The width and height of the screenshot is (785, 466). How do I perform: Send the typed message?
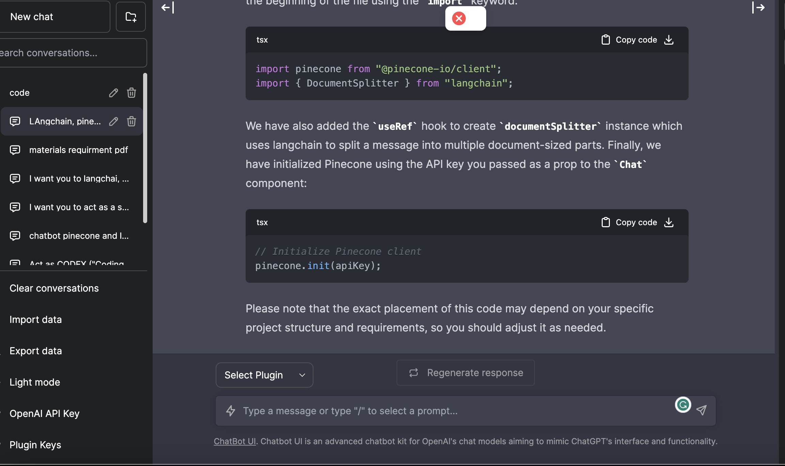[701, 410]
